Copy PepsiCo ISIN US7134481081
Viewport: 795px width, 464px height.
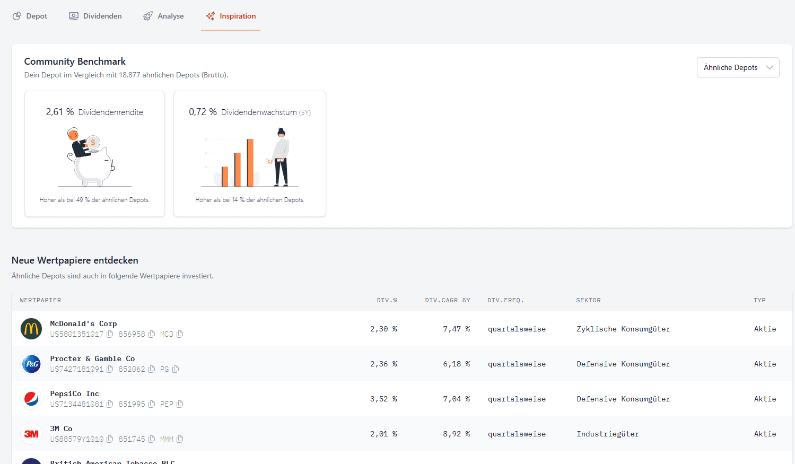110,404
